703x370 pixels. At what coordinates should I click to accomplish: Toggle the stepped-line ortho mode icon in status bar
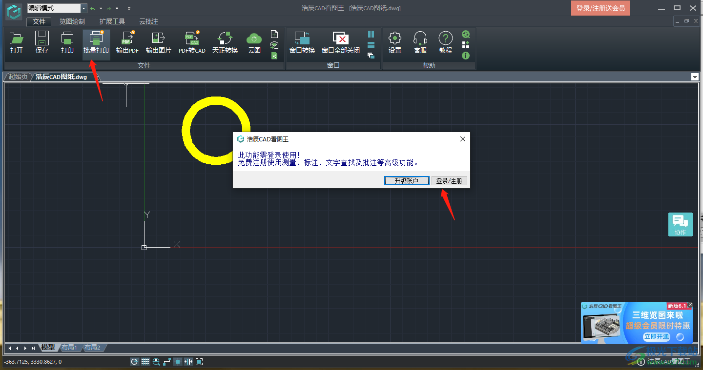pyautogui.click(x=167, y=362)
